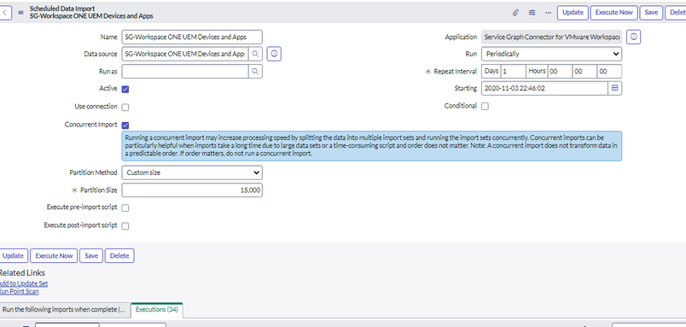
Task: Focus the Data source input field
Action: (185, 54)
